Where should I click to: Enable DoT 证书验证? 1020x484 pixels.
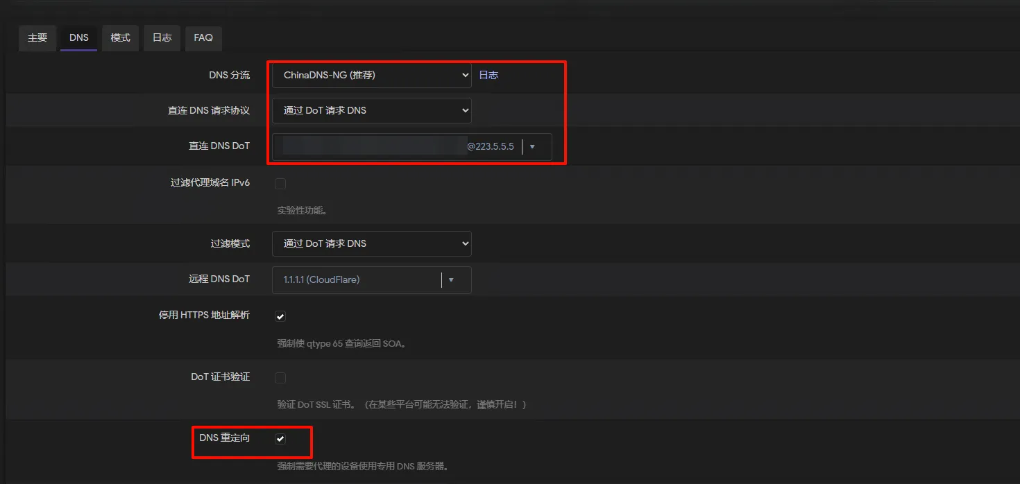coord(280,377)
